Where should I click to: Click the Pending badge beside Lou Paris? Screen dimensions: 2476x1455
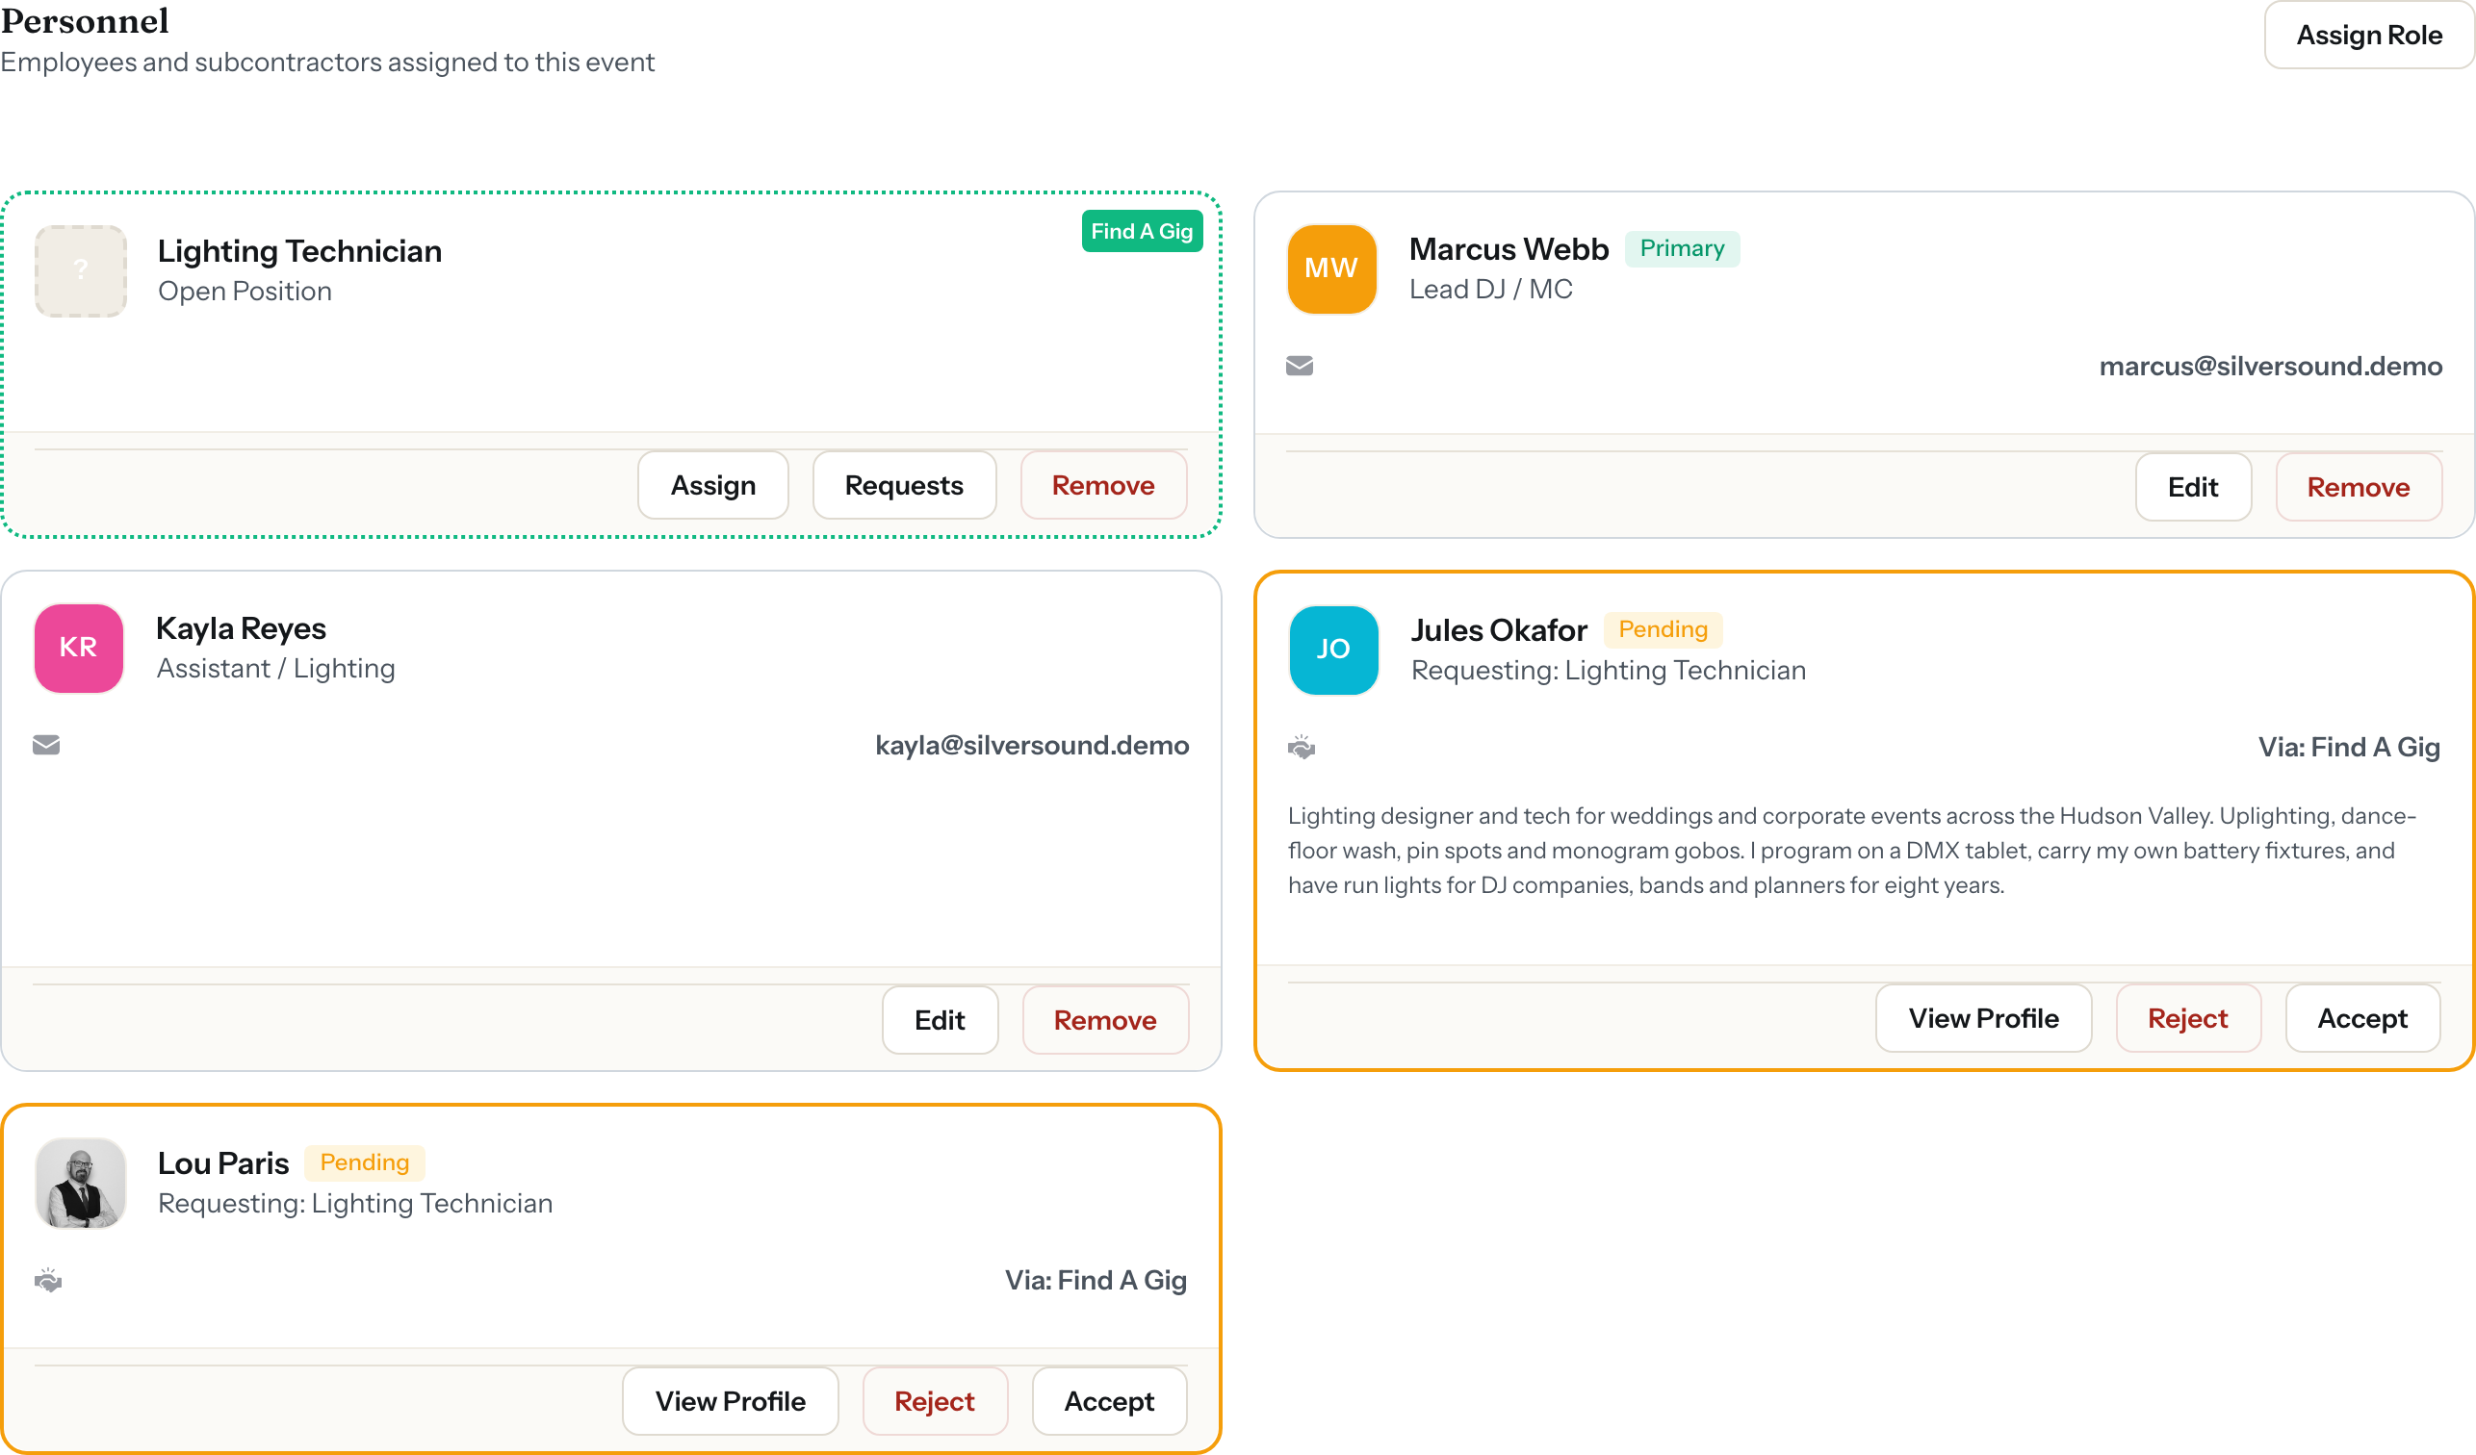pos(365,1162)
